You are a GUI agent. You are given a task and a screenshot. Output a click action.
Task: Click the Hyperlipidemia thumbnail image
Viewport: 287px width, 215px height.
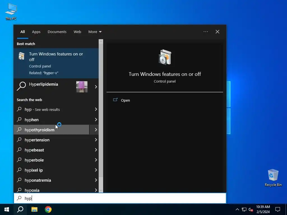point(82,87)
